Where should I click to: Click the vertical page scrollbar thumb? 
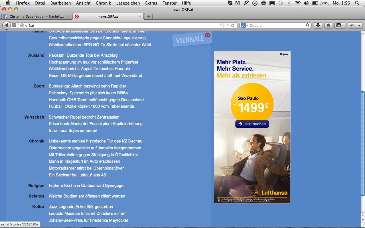pos(363,143)
